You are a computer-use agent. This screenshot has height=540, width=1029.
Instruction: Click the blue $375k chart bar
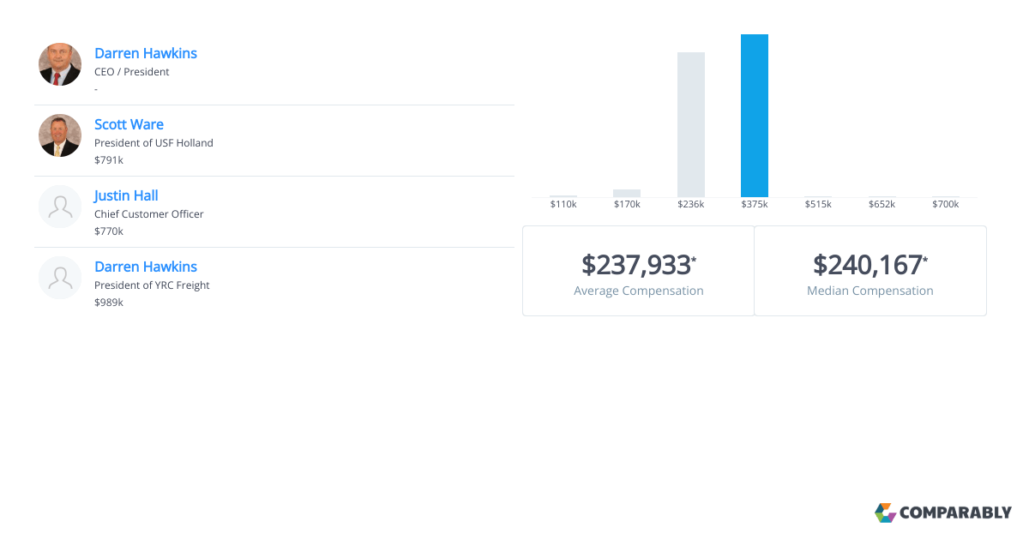[754, 116]
